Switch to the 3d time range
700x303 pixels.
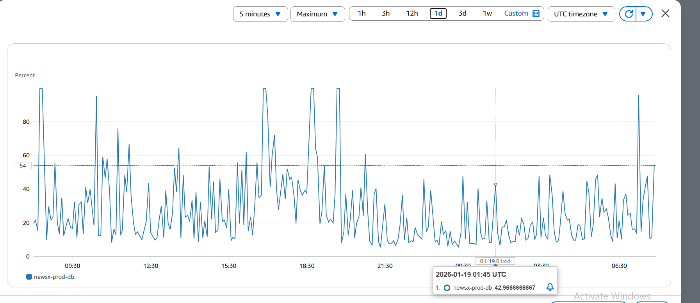[x=462, y=14]
